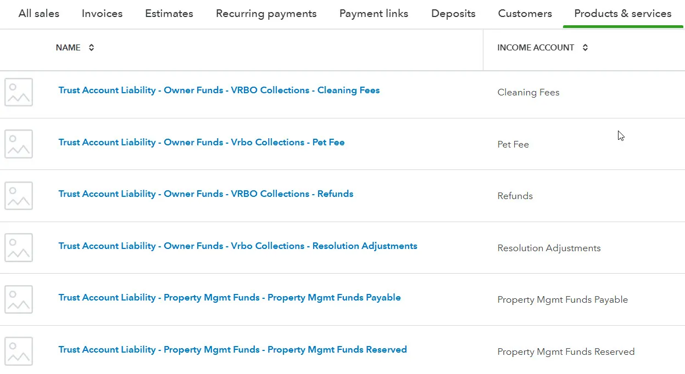Open VRBO Collections - Cleaning Fees product link
The width and height of the screenshot is (685, 374).
click(219, 90)
